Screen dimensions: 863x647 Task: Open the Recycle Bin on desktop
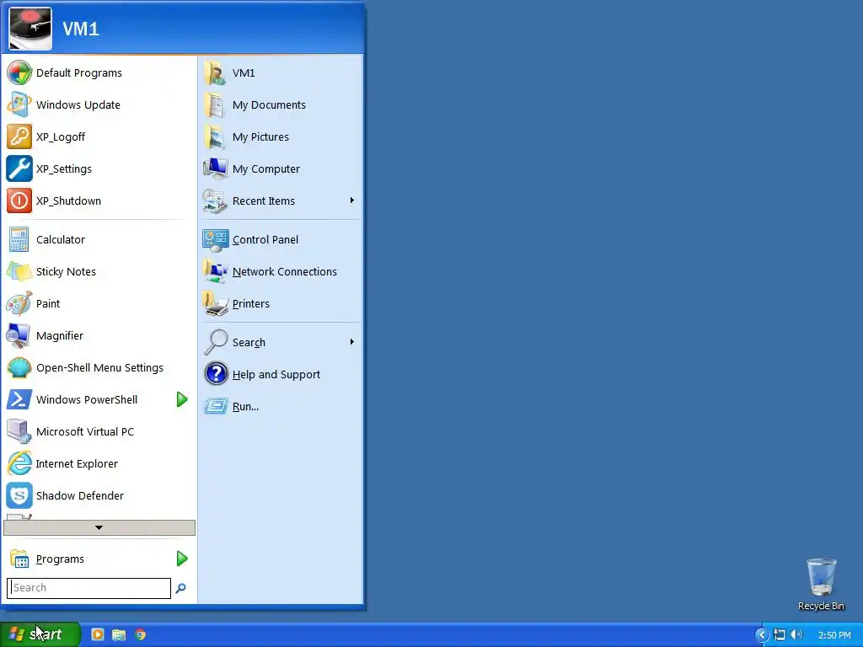point(821,585)
